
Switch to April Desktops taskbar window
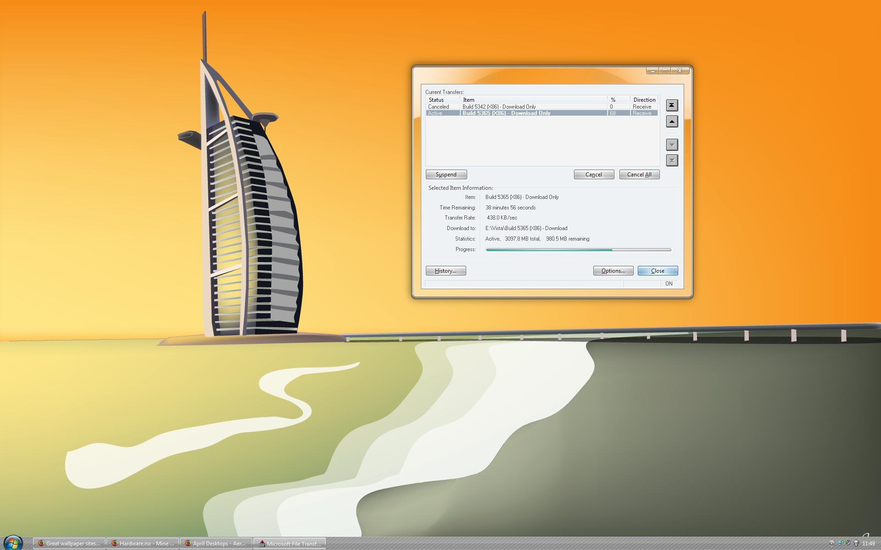tap(216, 544)
